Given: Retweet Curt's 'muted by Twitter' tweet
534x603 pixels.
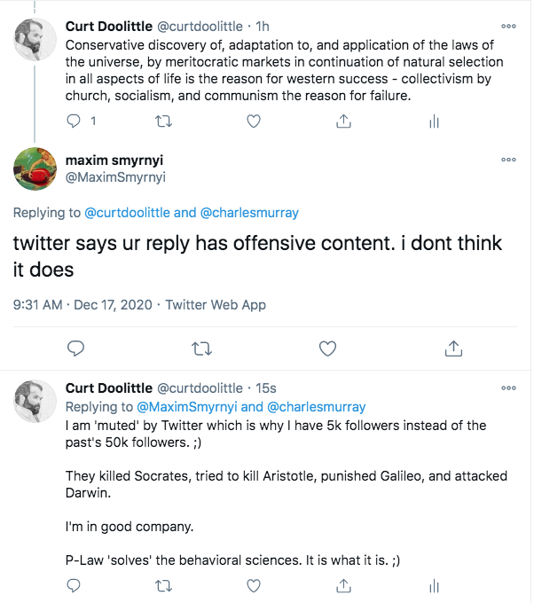Looking at the screenshot, I should click(x=164, y=585).
